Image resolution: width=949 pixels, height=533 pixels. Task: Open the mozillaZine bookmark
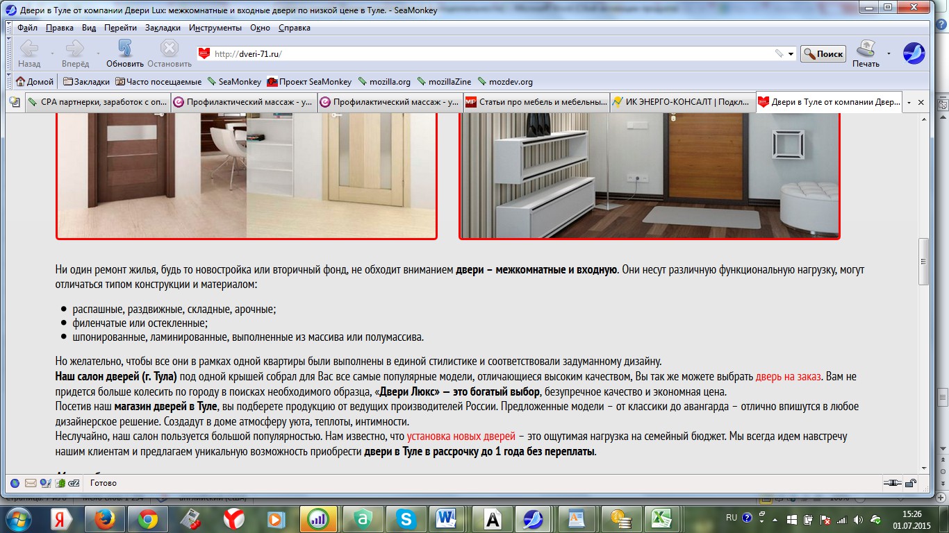click(x=445, y=81)
